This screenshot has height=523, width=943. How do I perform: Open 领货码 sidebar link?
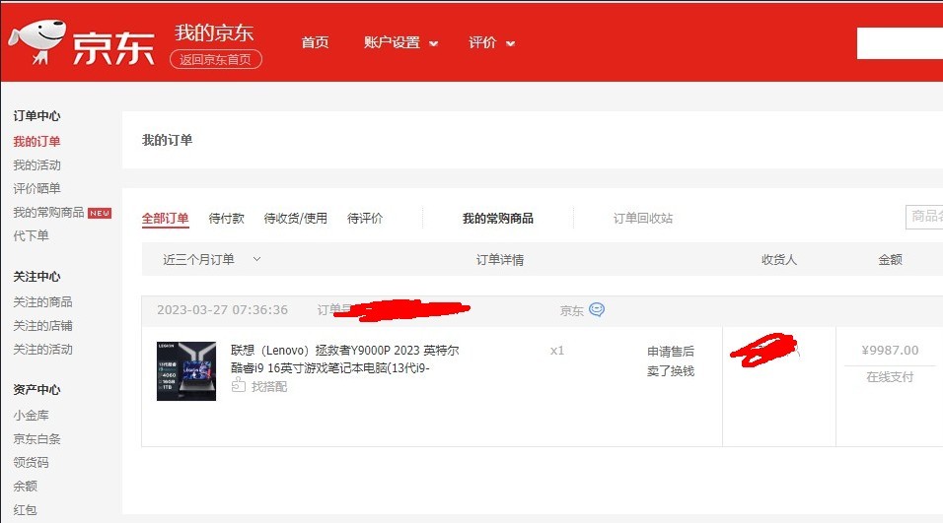(31, 462)
